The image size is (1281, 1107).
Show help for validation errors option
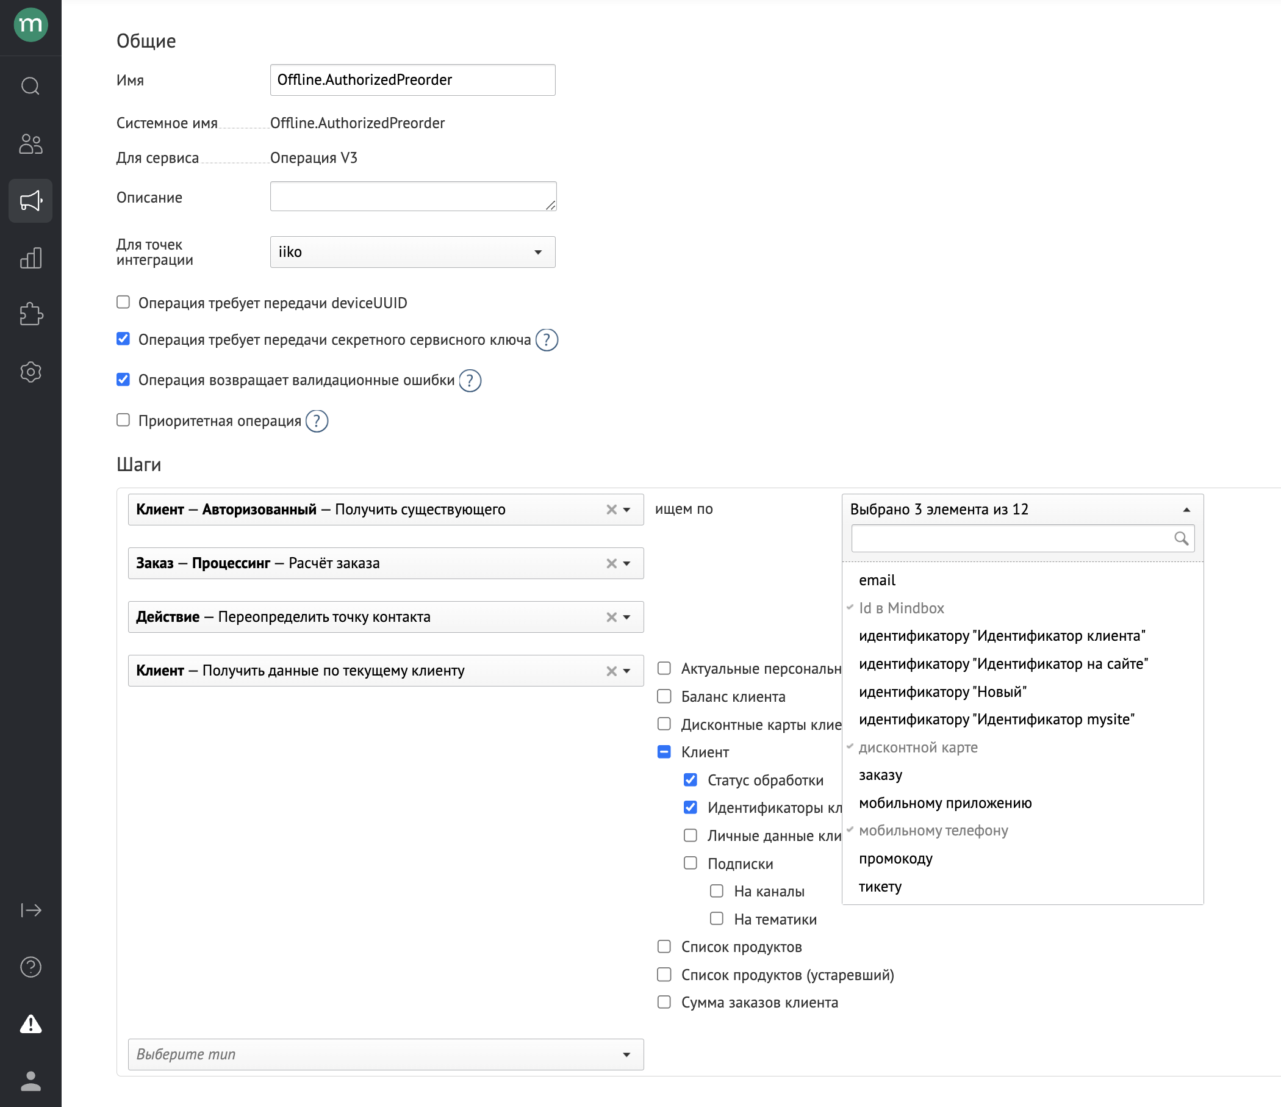pyautogui.click(x=470, y=380)
